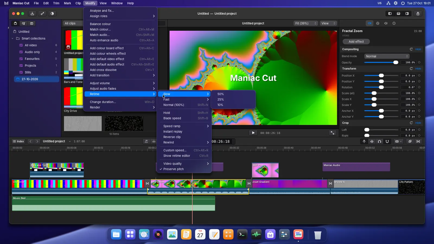This screenshot has width=434, height=244.
Task: Toggle audio skimming waveform button
Action: [x=372, y=142]
